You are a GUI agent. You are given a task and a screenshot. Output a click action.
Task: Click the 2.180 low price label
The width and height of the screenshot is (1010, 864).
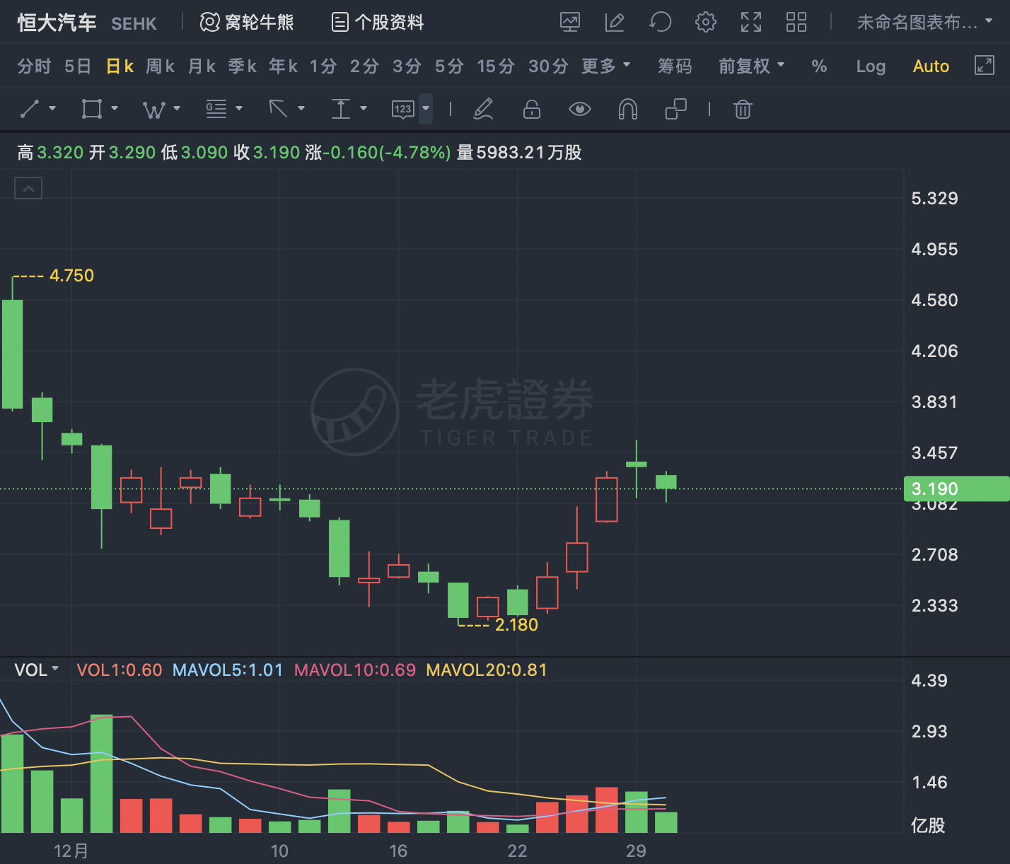point(516,625)
